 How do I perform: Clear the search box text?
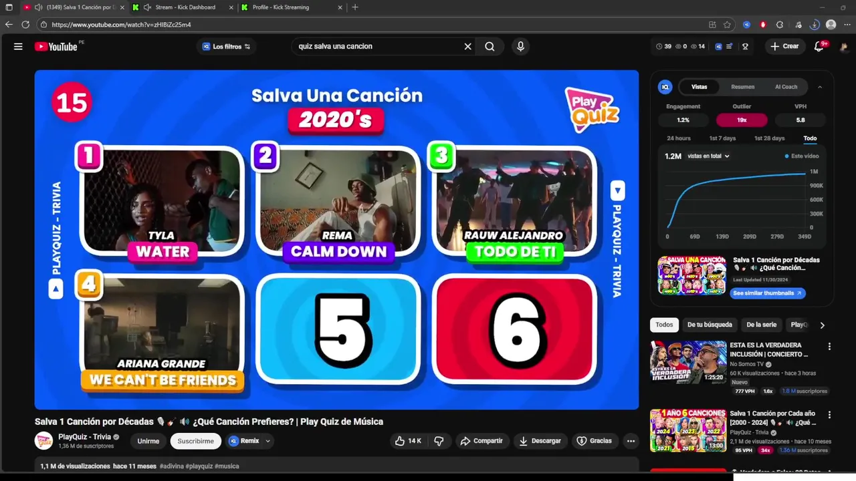(x=468, y=47)
